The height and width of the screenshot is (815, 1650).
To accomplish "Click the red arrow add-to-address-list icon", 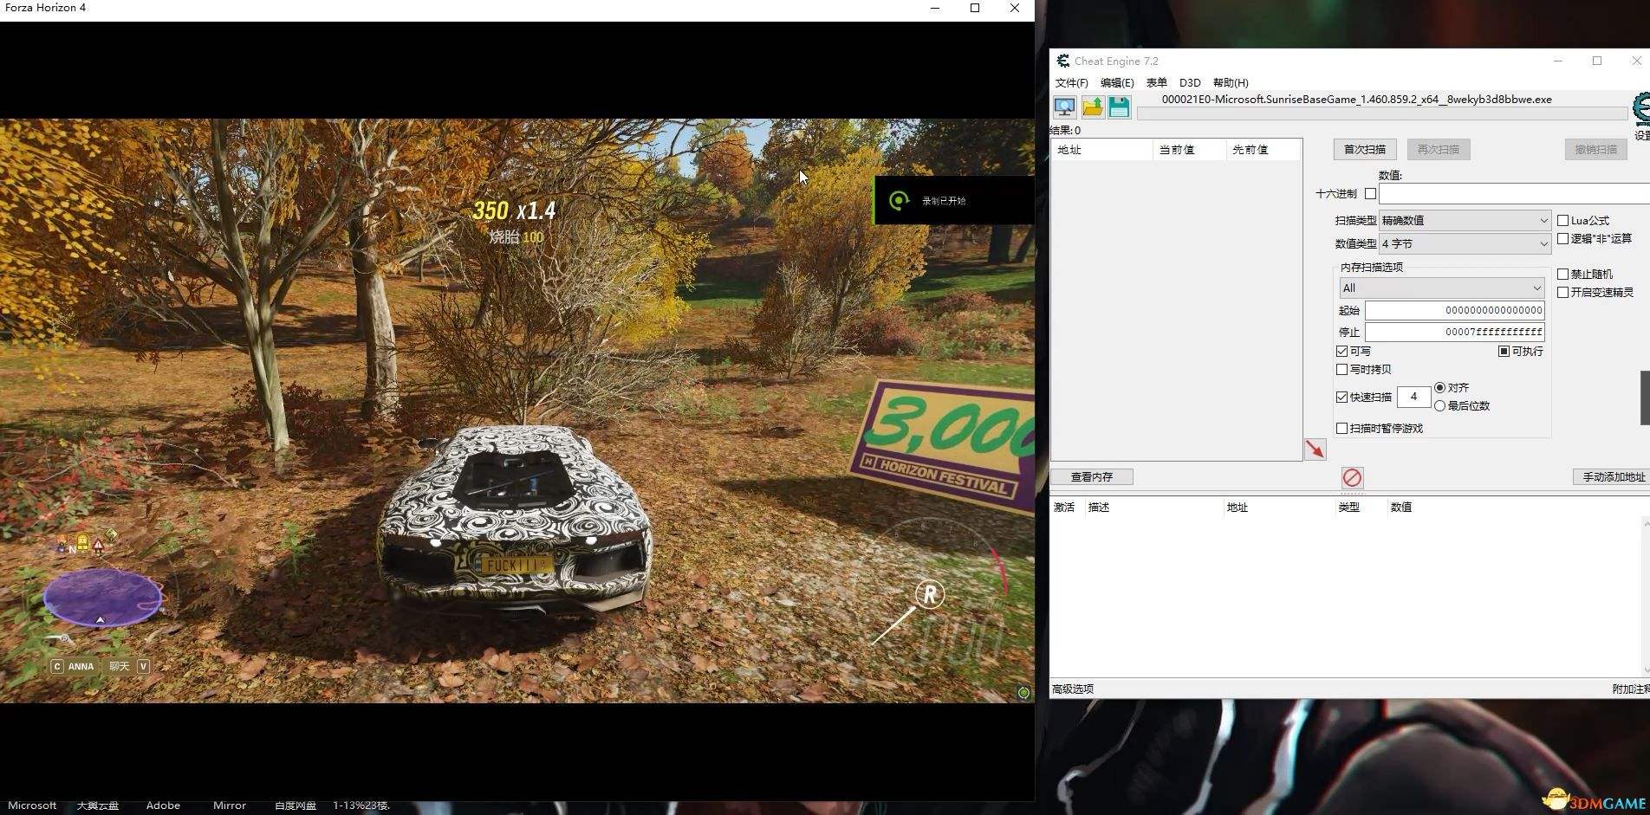I will (1315, 449).
